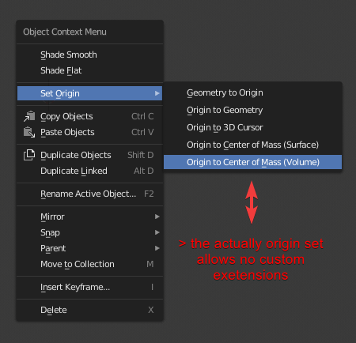Image resolution: width=356 pixels, height=343 pixels.
Task: Select Origin to Center of Mass (Volume)
Action: tap(252, 162)
